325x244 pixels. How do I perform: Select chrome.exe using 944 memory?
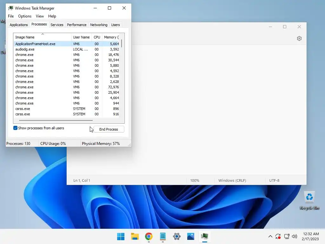[67, 103]
